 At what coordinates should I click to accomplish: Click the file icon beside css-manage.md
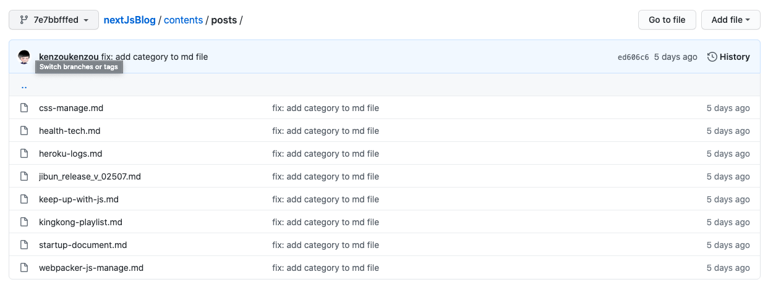point(24,108)
